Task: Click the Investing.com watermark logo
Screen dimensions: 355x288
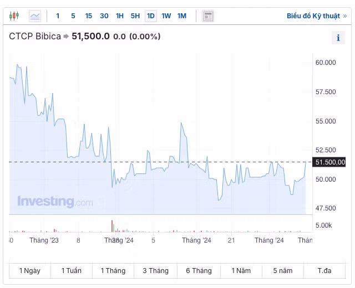Action: (x=55, y=202)
